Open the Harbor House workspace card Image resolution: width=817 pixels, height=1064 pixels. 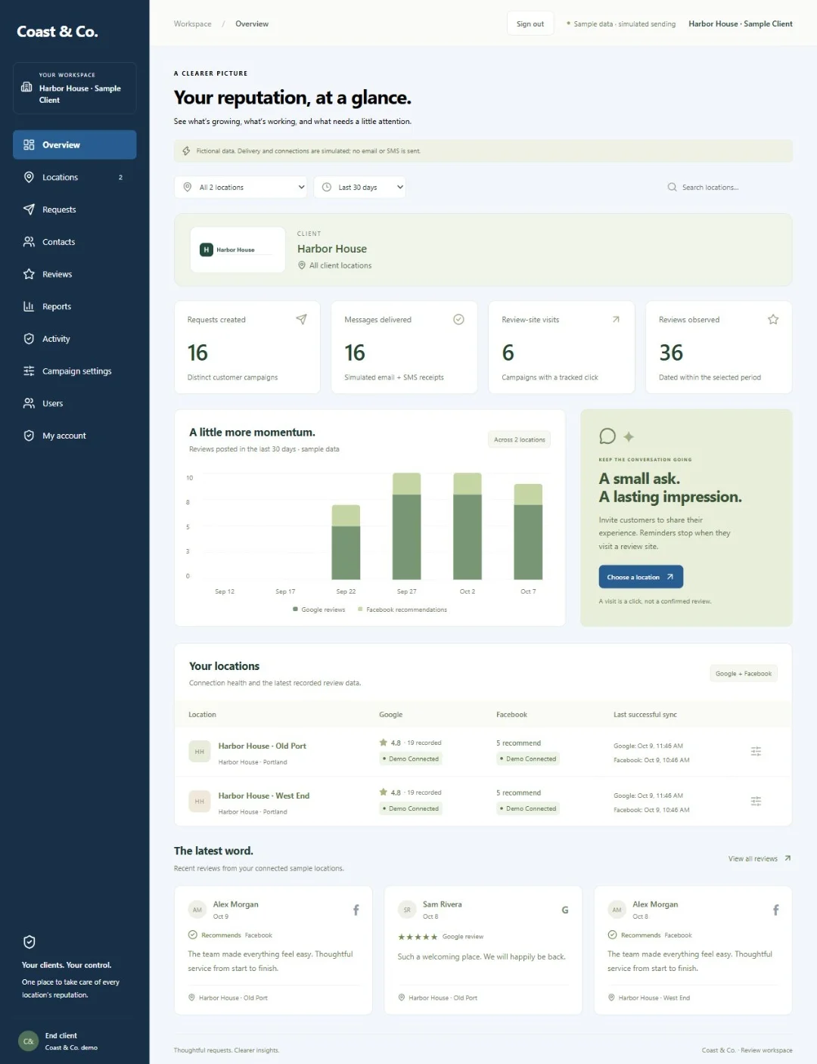[x=74, y=88]
